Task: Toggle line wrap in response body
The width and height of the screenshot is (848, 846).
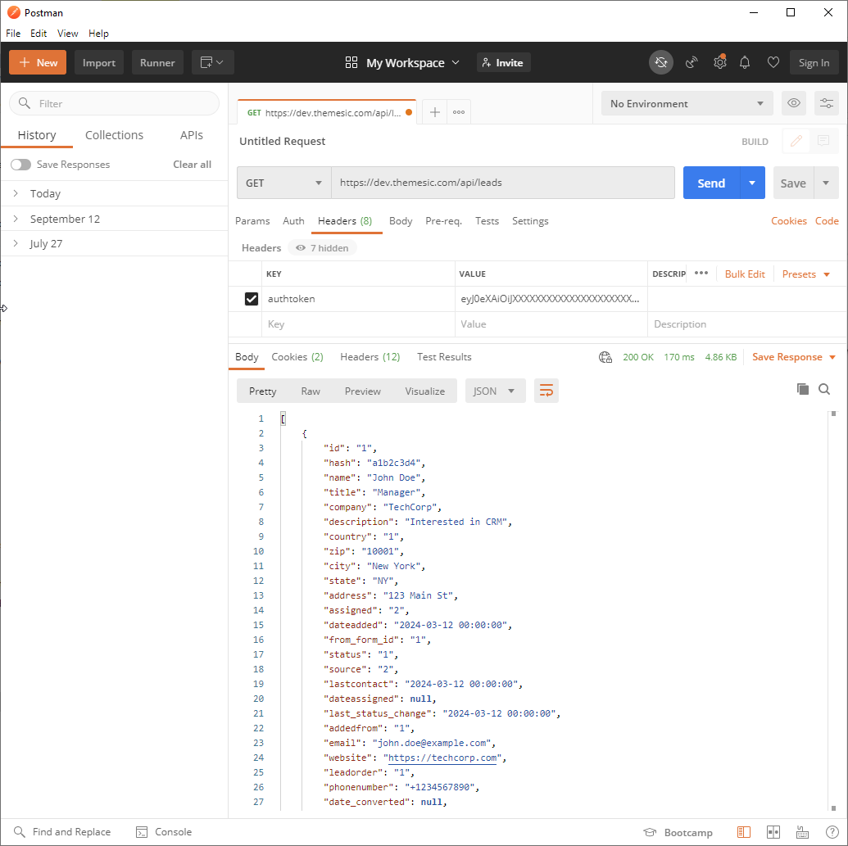Action: (x=546, y=391)
